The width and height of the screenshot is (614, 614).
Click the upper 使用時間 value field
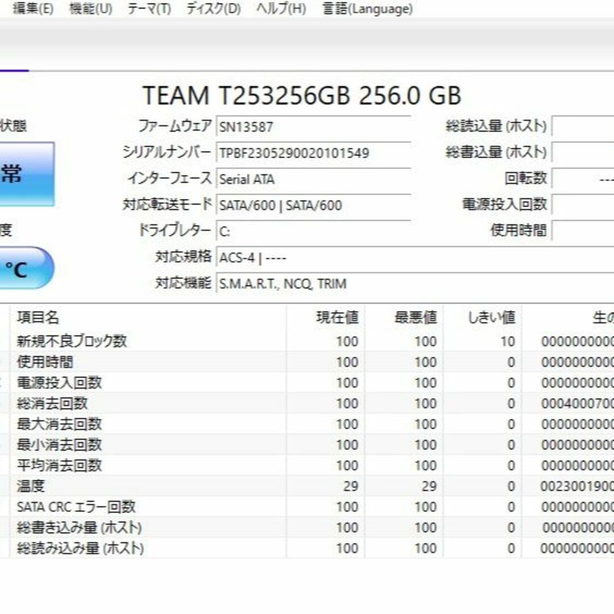(583, 231)
